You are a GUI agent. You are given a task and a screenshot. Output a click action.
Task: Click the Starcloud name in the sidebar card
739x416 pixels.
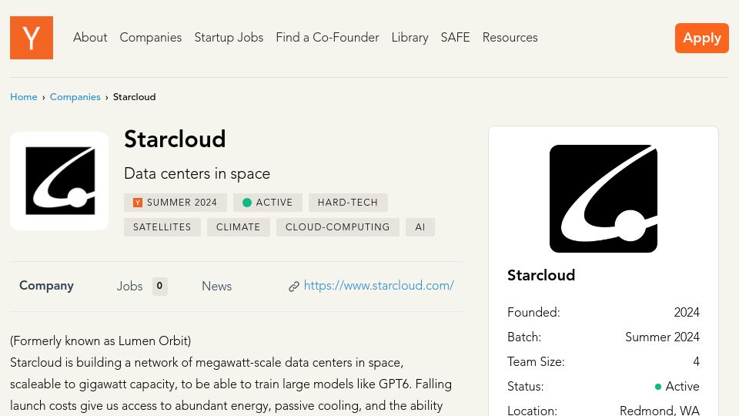pos(541,275)
